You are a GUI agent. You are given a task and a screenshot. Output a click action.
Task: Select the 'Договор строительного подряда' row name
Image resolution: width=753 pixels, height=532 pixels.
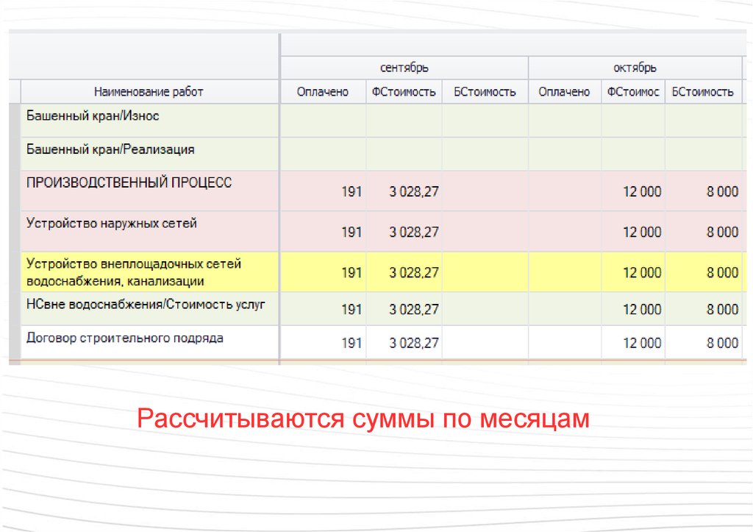point(125,338)
